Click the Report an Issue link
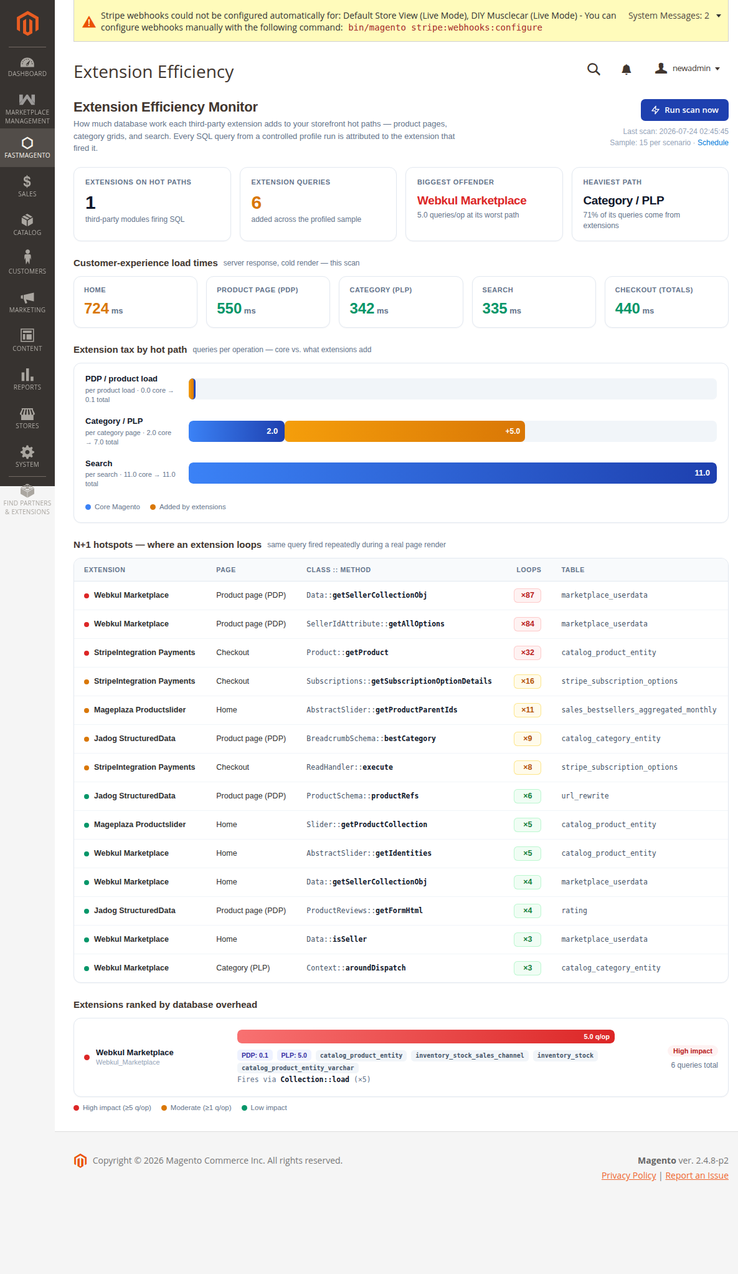 pos(697,1176)
